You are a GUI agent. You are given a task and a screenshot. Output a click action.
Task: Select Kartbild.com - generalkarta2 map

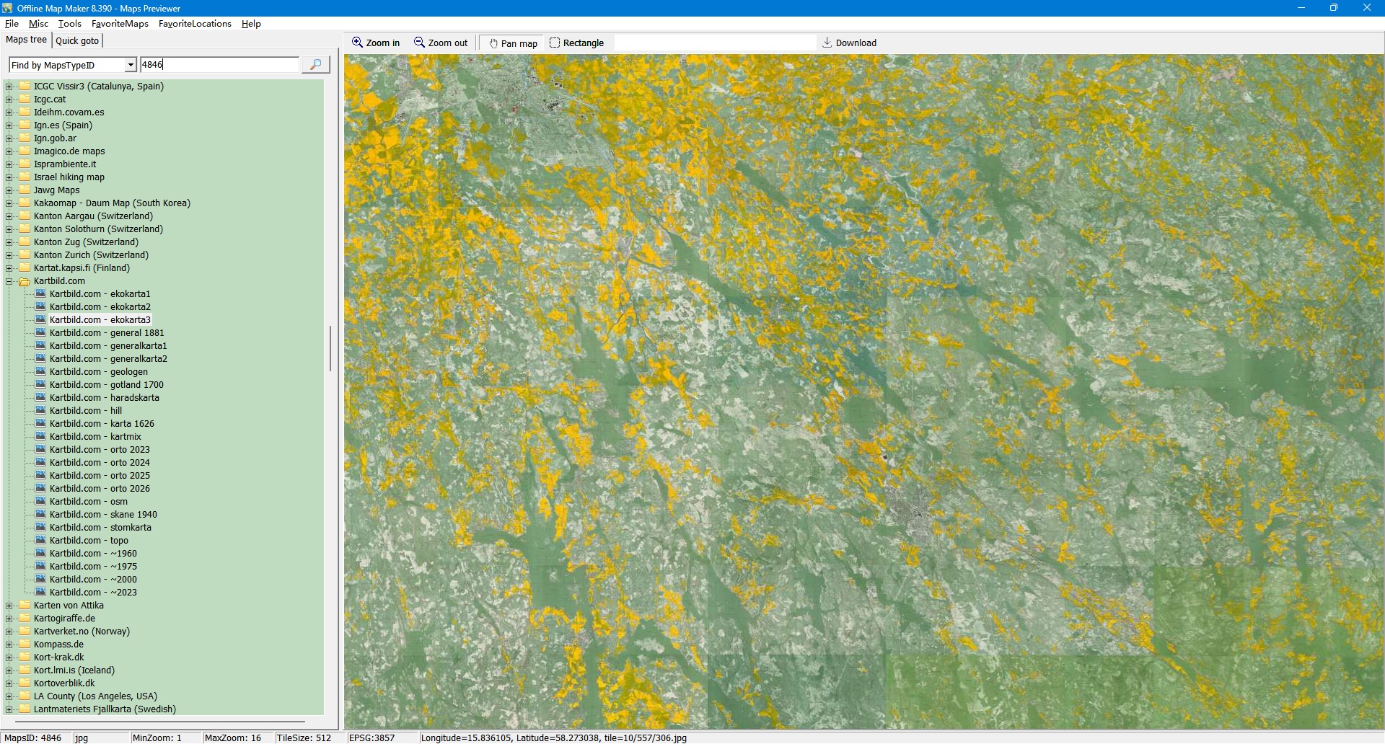pyautogui.click(x=108, y=359)
